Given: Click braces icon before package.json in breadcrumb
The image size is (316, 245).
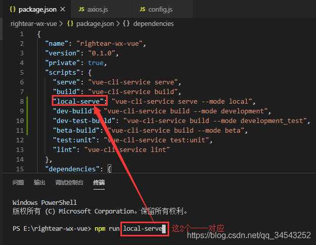Looking at the screenshot, I should 71,23.
